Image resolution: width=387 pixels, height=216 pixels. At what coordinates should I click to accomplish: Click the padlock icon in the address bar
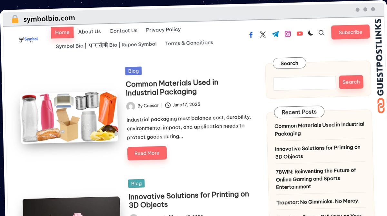15,19
